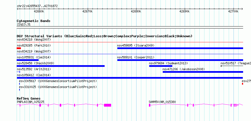Click the 42700k ruler tick label
Screen dimensions: 251x121
233,11
